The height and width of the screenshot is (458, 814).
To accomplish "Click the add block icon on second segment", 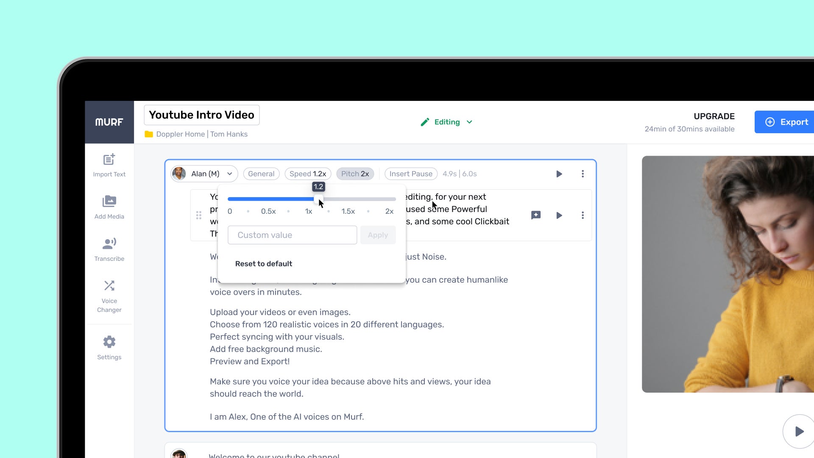I will pyautogui.click(x=535, y=215).
